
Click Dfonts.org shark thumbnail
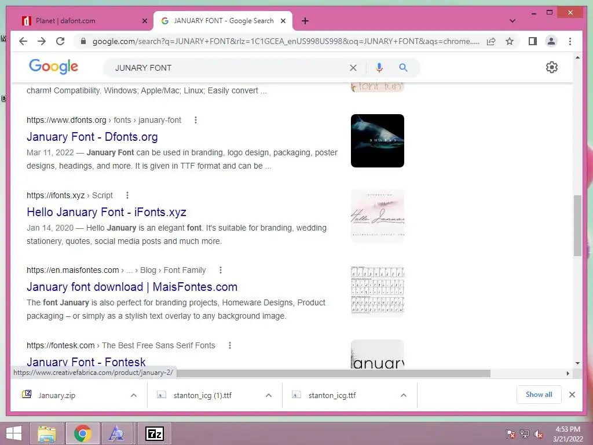(378, 141)
